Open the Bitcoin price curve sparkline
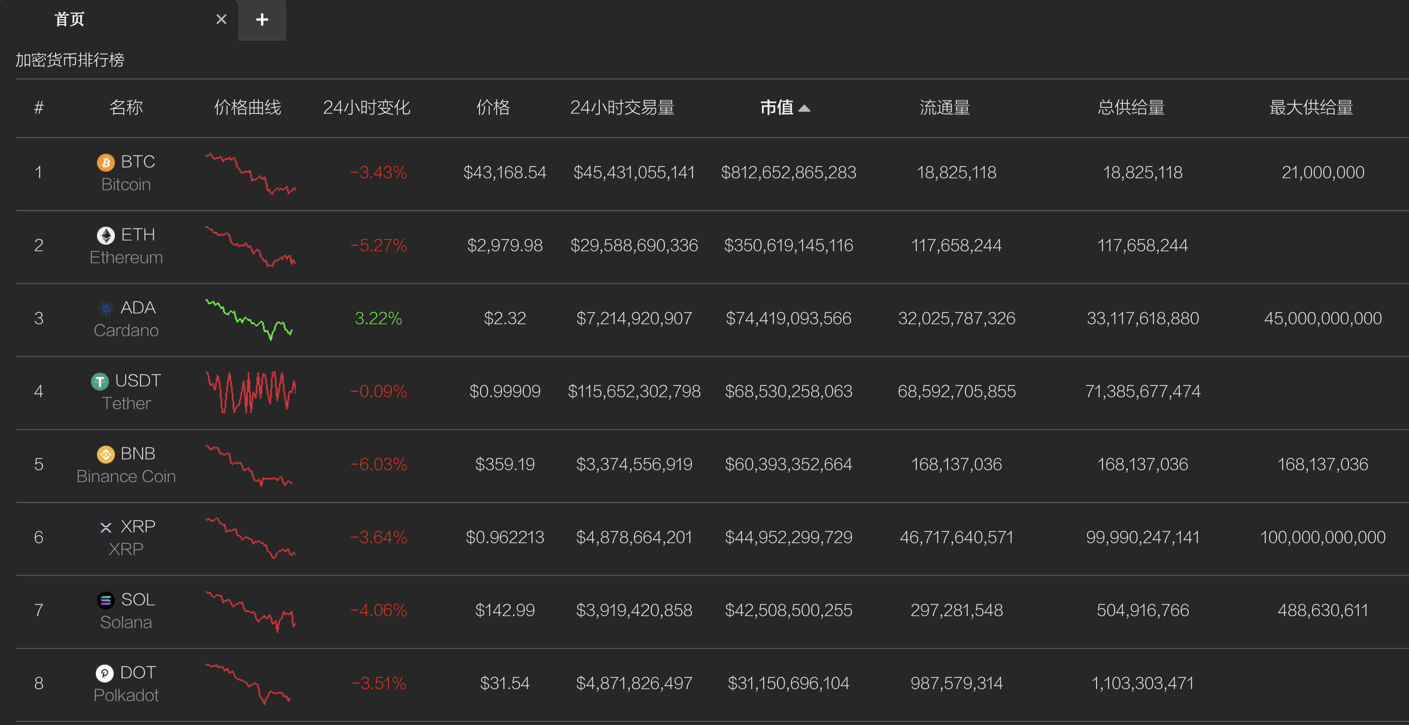 (x=250, y=173)
